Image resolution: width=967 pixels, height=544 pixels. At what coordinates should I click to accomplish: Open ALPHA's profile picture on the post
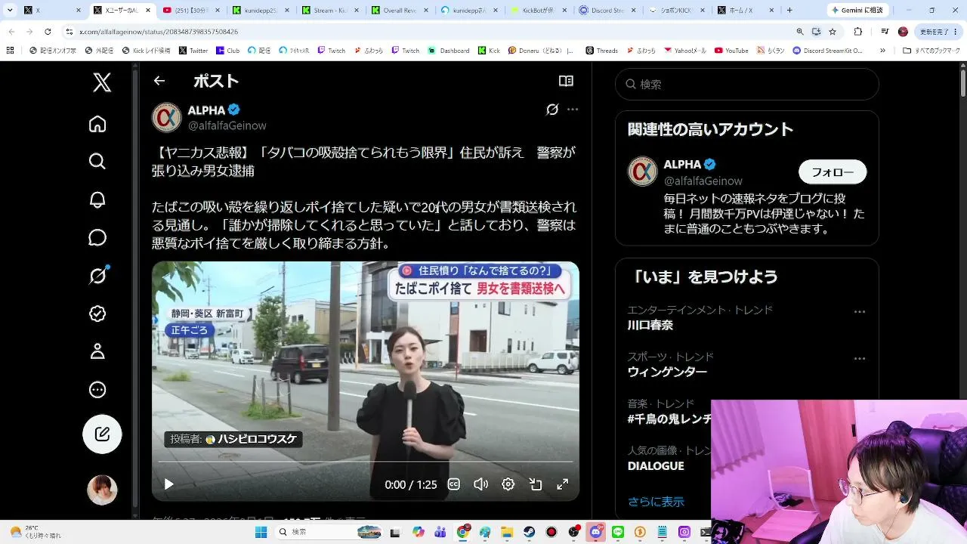coord(167,118)
